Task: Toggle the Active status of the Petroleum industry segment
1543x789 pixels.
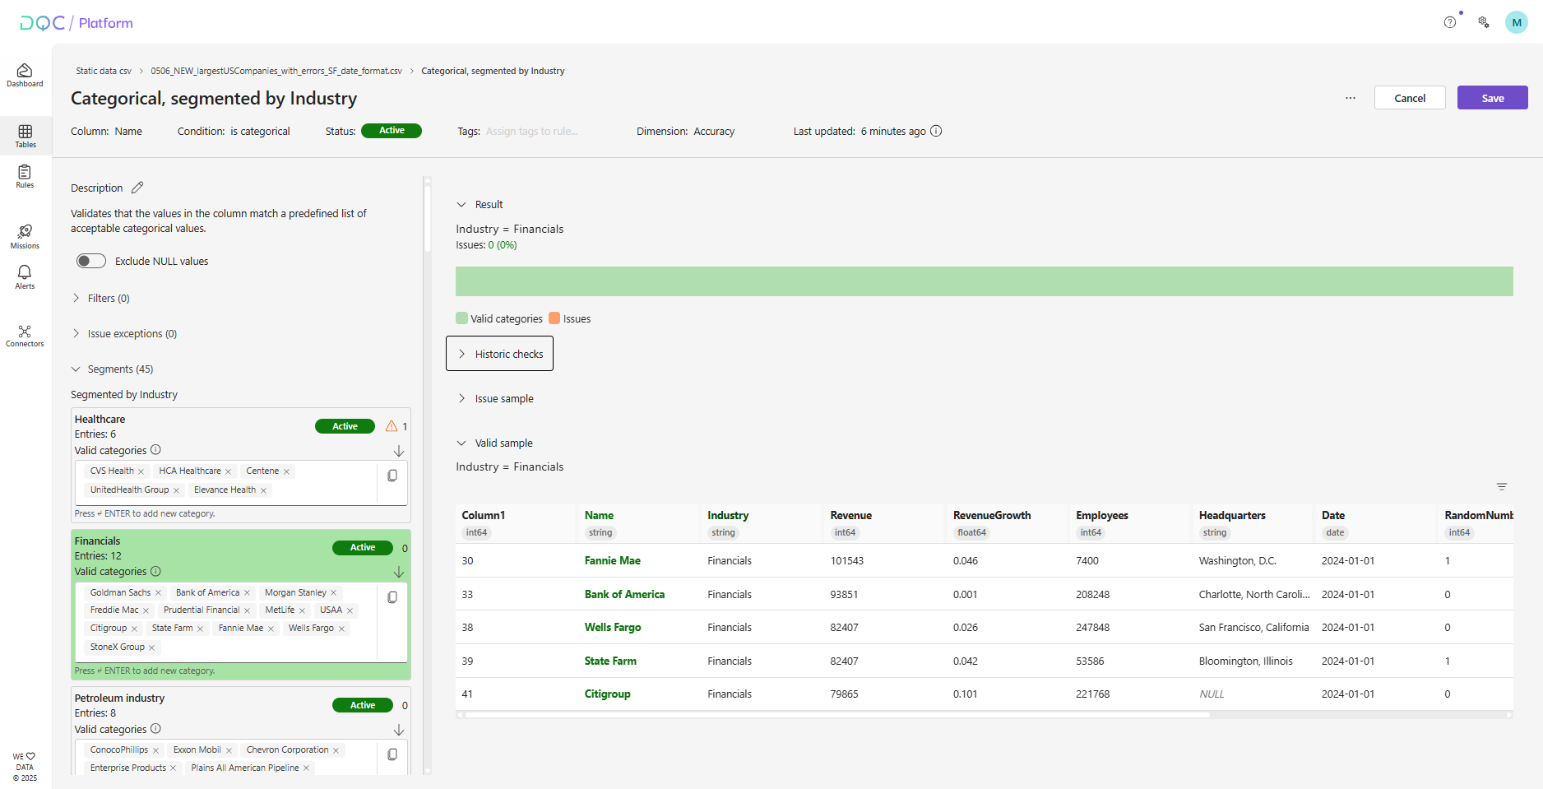Action: coord(362,705)
